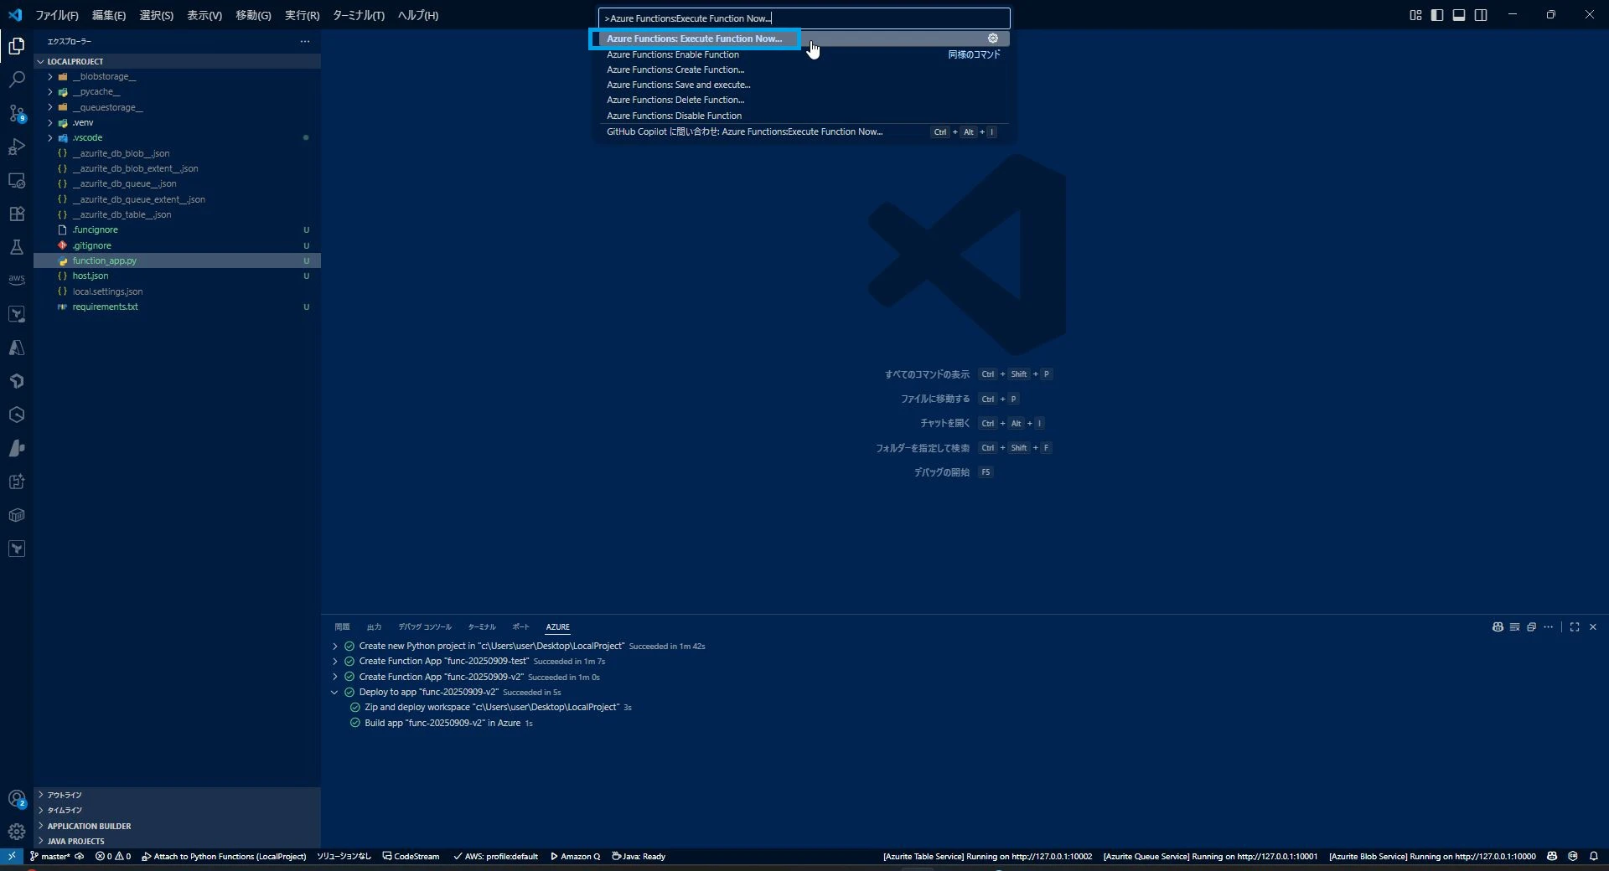Customize layout icon in title bar
This screenshot has width=1609, height=871.
tap(1415, 15)
